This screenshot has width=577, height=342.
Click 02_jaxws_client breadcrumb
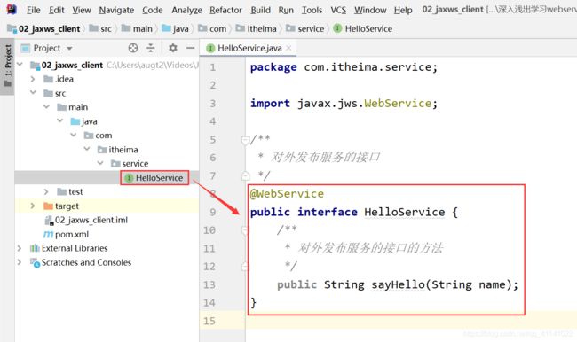(44, 28)
